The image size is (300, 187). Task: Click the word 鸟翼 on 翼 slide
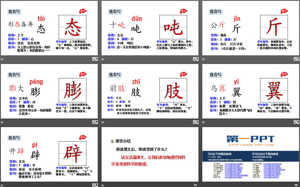[218, 88]
